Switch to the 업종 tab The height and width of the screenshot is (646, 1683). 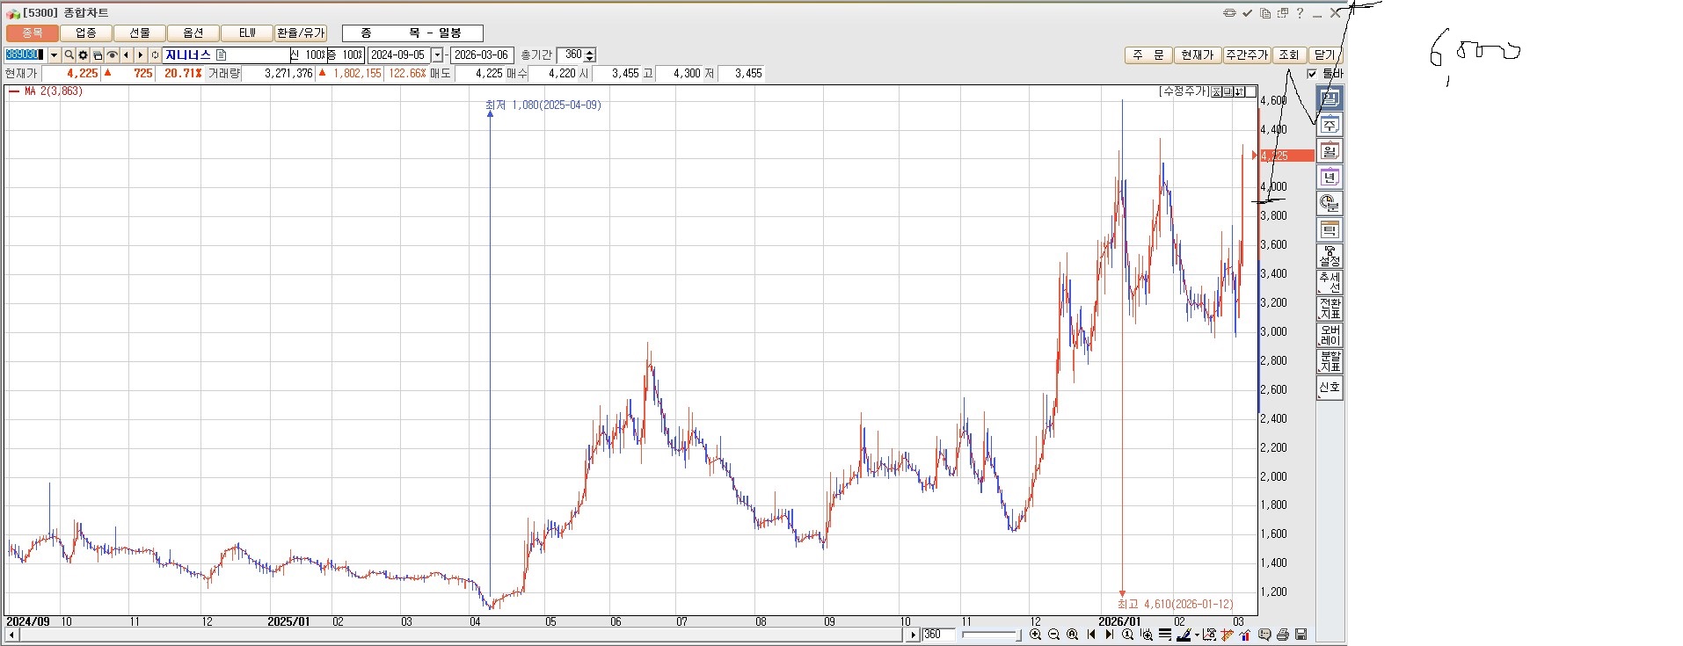tap(86, 33)
